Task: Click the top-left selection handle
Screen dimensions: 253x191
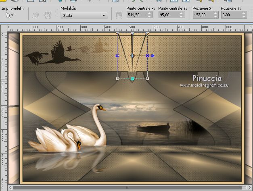Action: coord(117,33)
